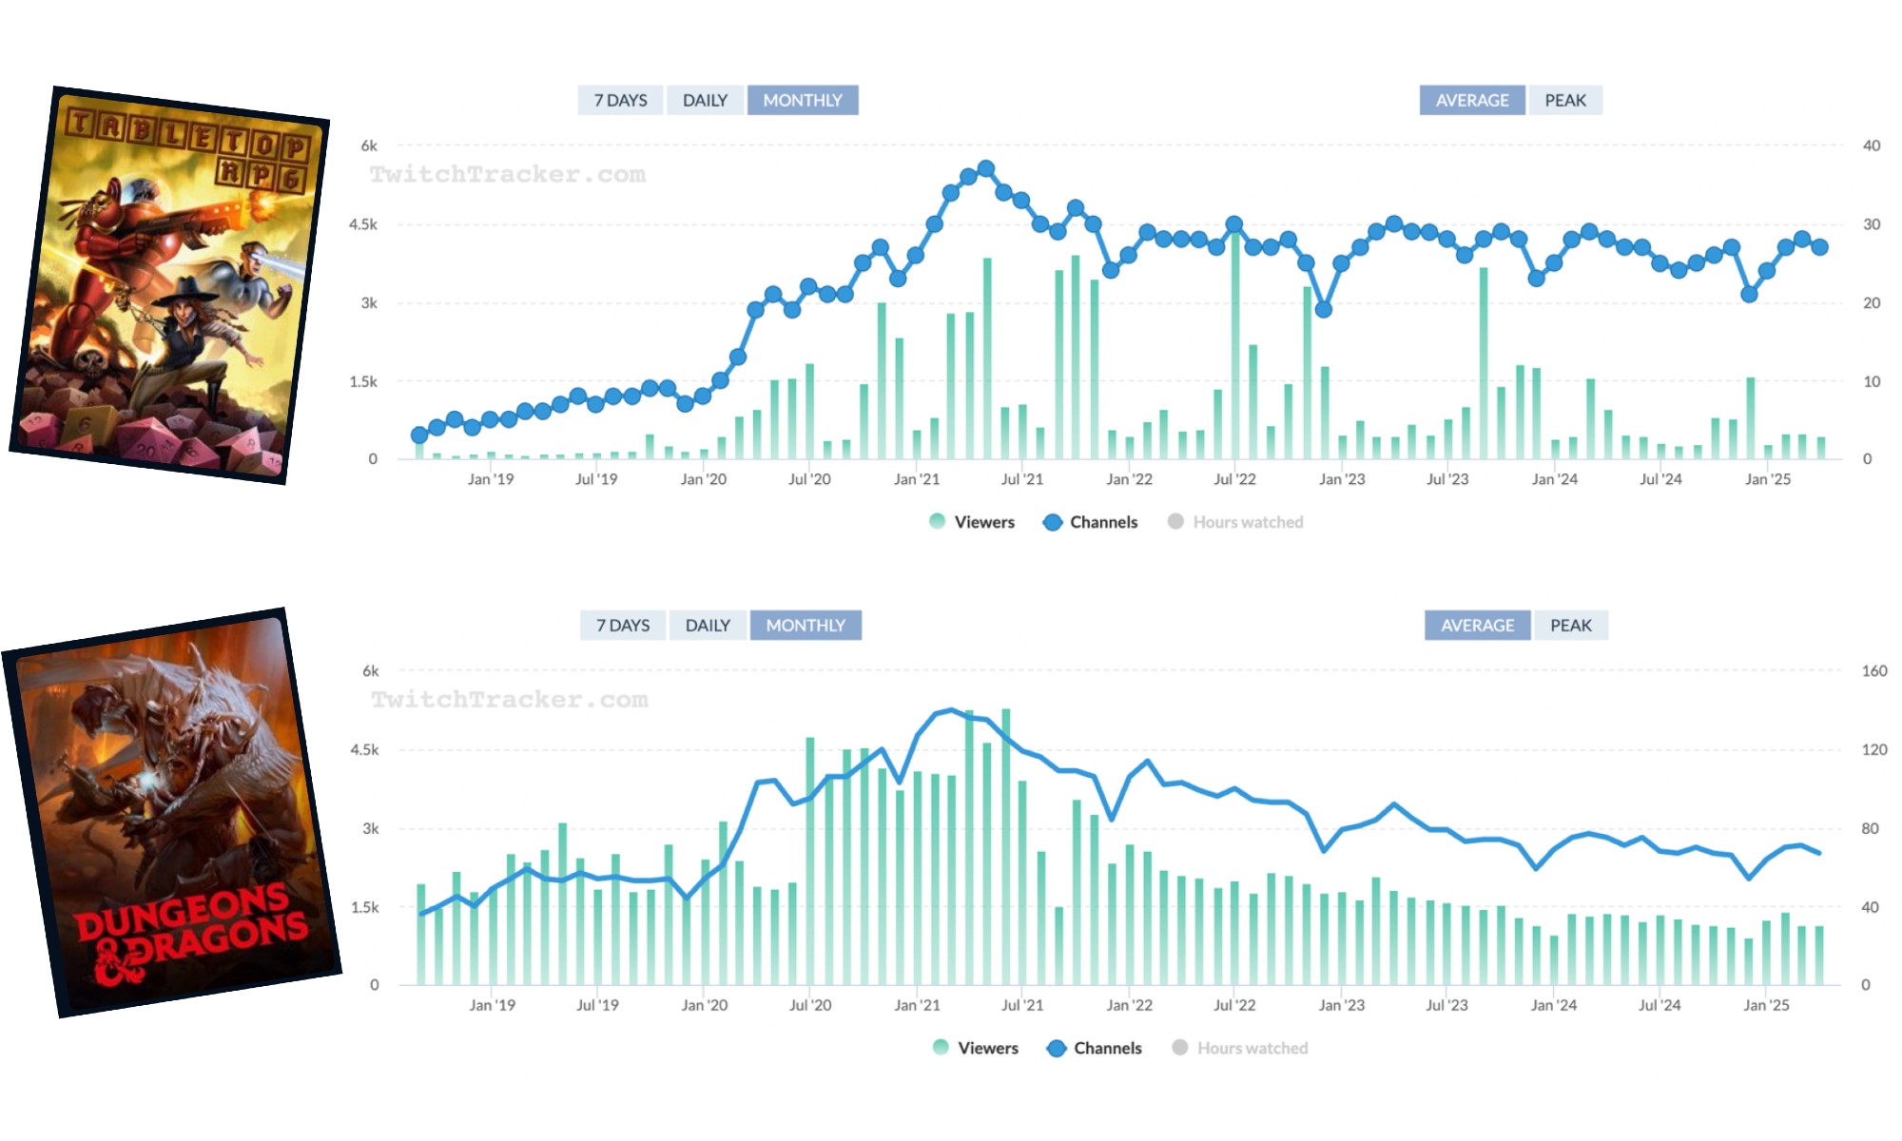Click AVERAGE button on bottom chart
The height and width of the screenshot is (1141, 1902).
pos(1477,625)
